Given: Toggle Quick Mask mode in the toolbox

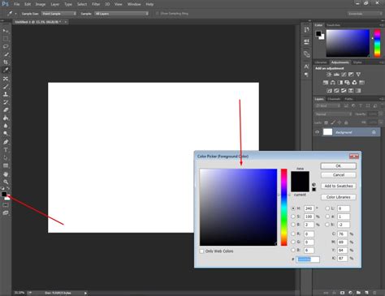Looking at the screenshot, I should tap(6, 205).
